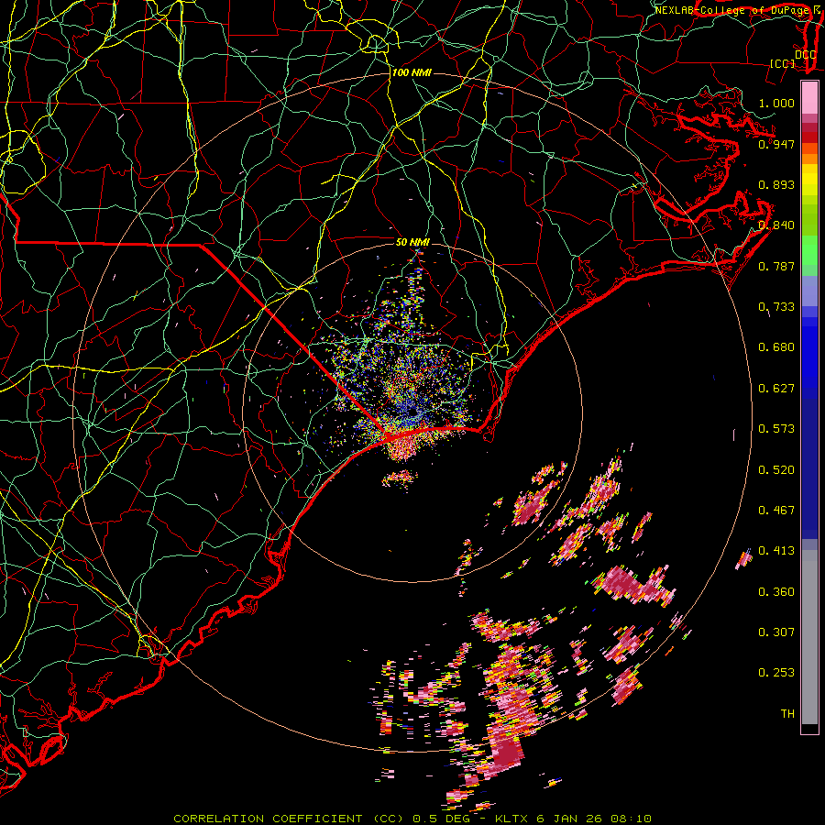Click the 0.893 scale label
This screenshot has width=825, height=825.
(x=776, y=184)
